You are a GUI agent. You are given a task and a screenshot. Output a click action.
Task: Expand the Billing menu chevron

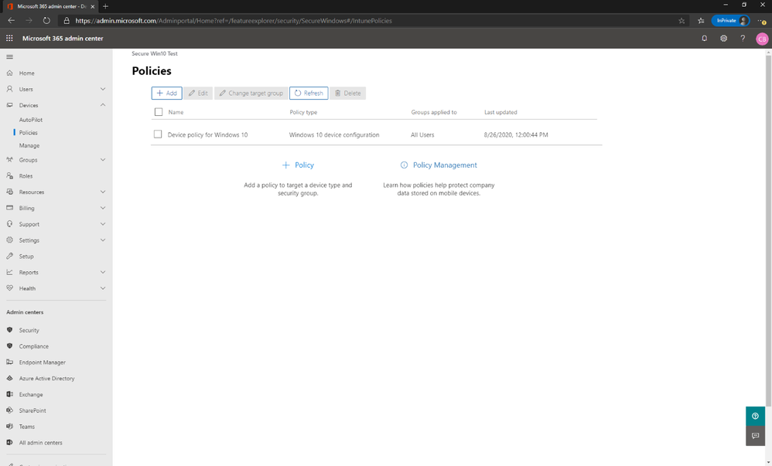[103, 208]
